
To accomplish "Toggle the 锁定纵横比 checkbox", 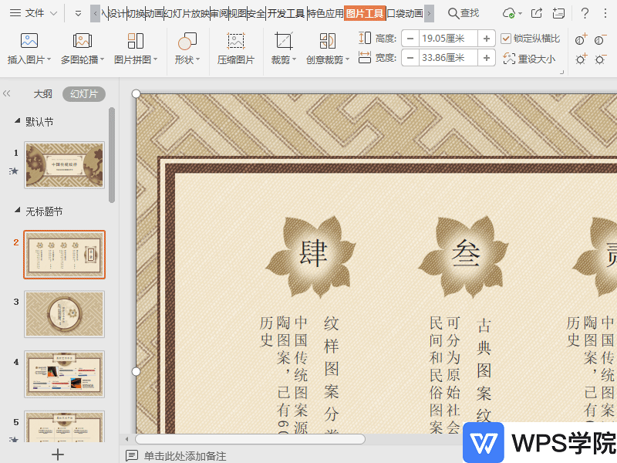I will 506,39.
